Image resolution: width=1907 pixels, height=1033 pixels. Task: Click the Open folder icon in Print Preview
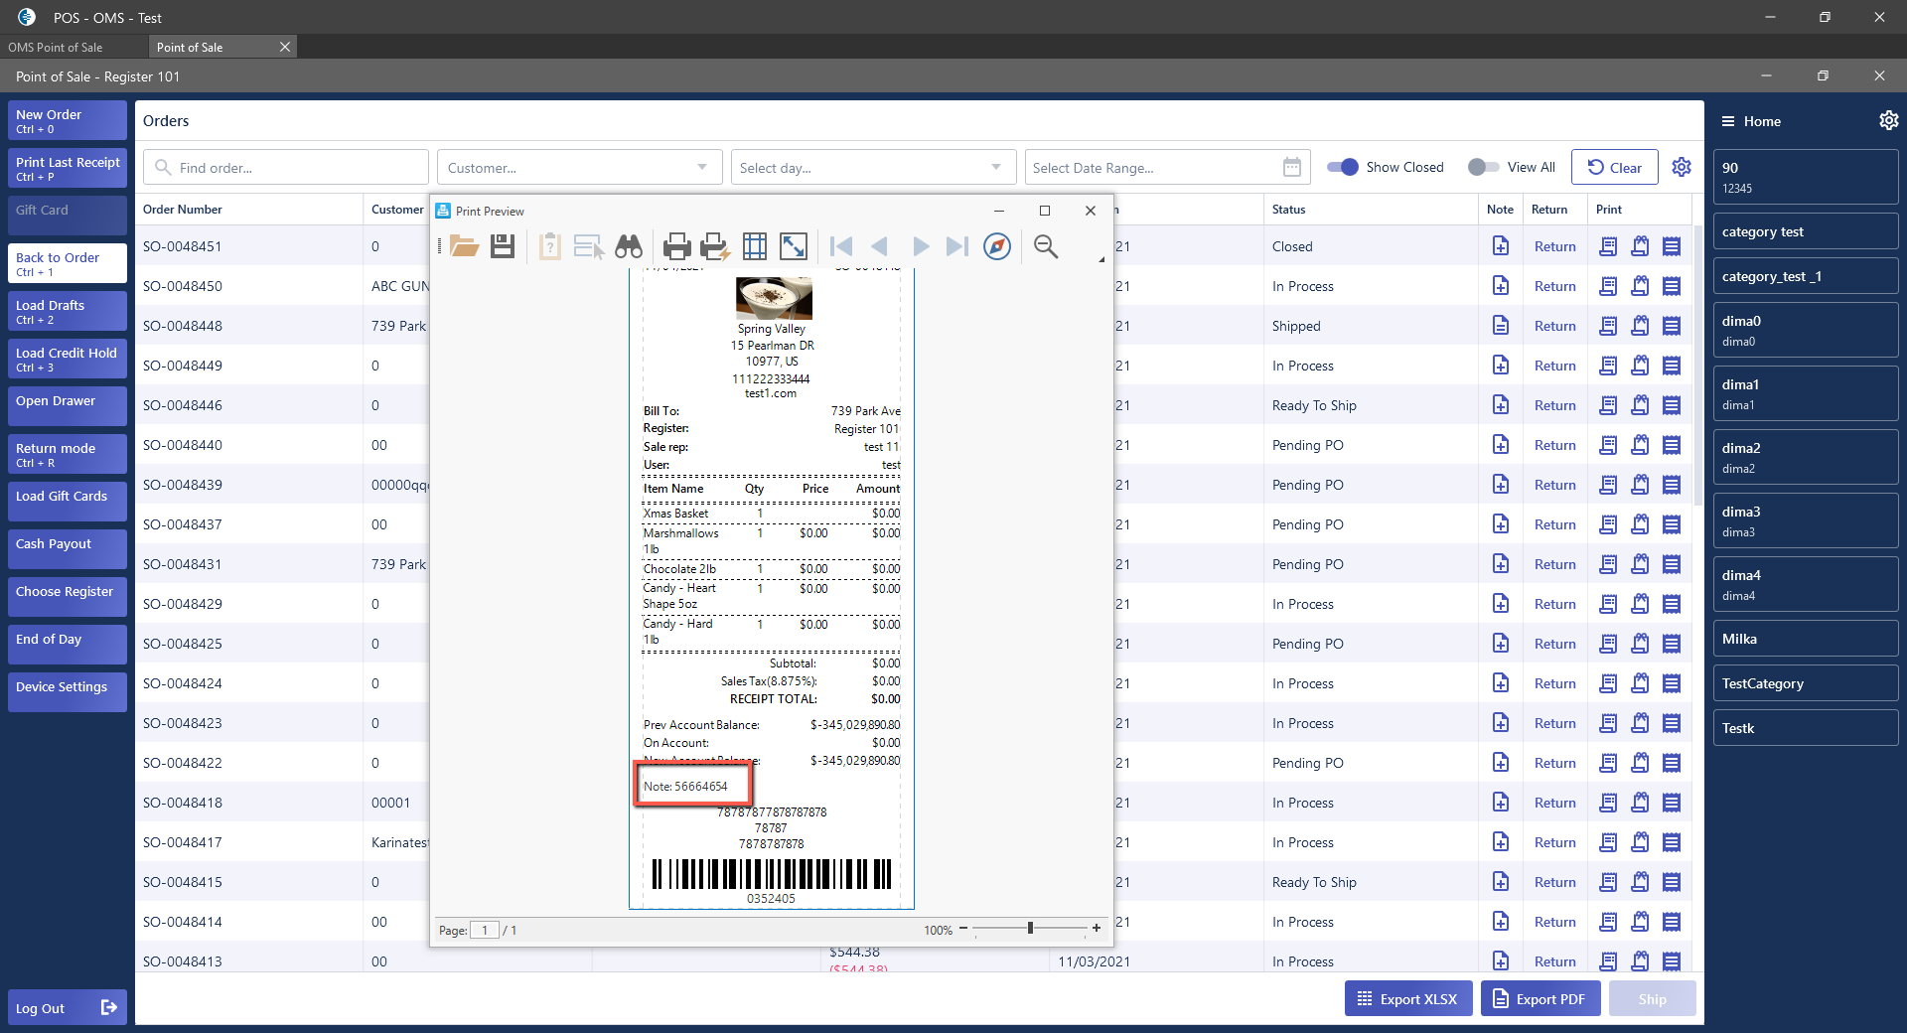pyautogui.click(x=464, y=246)
